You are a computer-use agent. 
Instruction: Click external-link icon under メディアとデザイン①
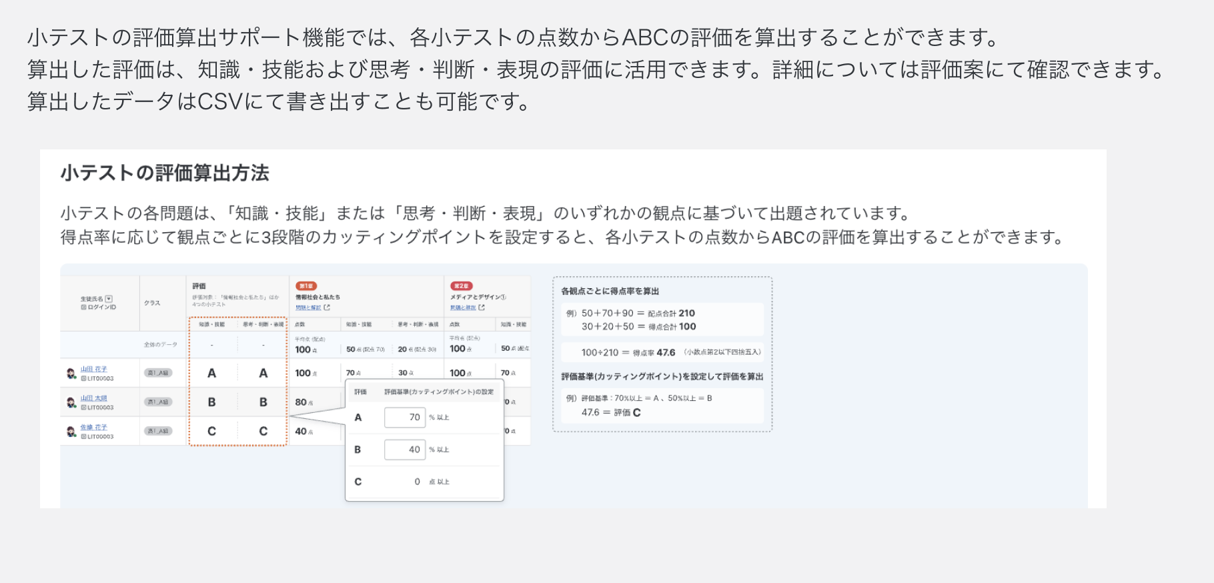[x=482, y=308]
